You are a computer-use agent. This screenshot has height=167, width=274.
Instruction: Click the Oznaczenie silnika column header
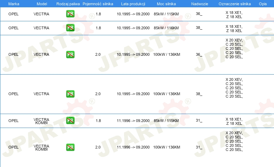(234, 4)
